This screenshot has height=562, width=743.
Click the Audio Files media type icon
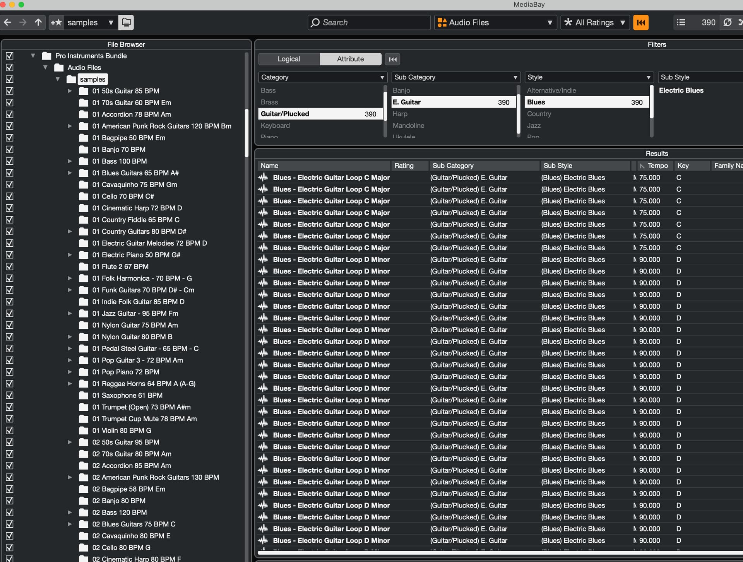coord(442,22)
